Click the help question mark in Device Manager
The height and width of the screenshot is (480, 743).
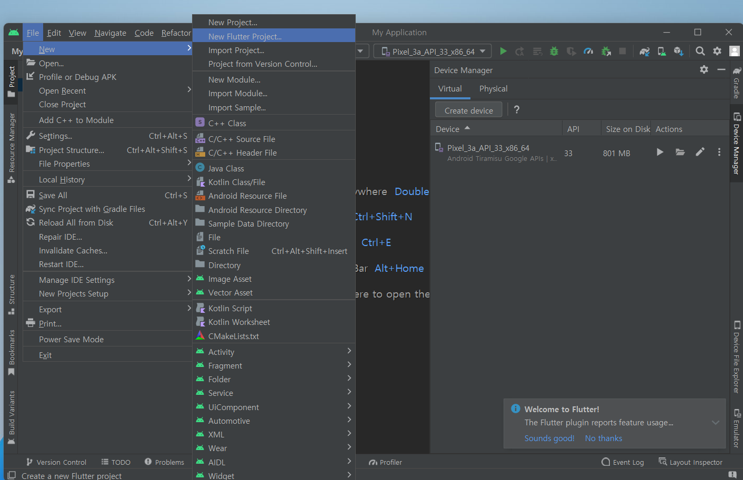coord(517,109)
